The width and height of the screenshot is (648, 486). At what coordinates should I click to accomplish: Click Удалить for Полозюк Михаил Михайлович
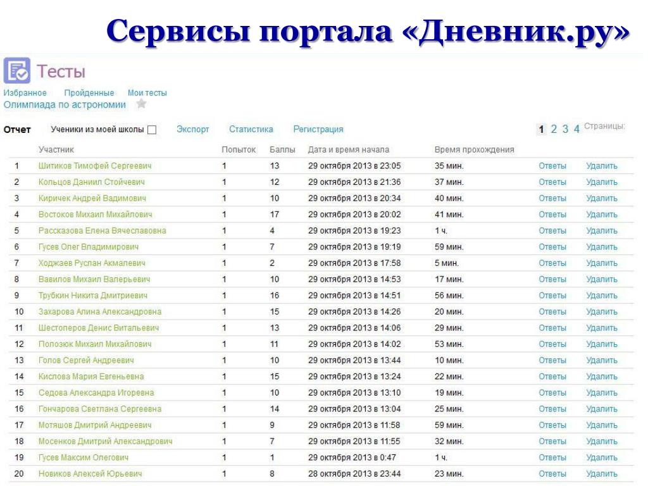[x=602, y=344]
